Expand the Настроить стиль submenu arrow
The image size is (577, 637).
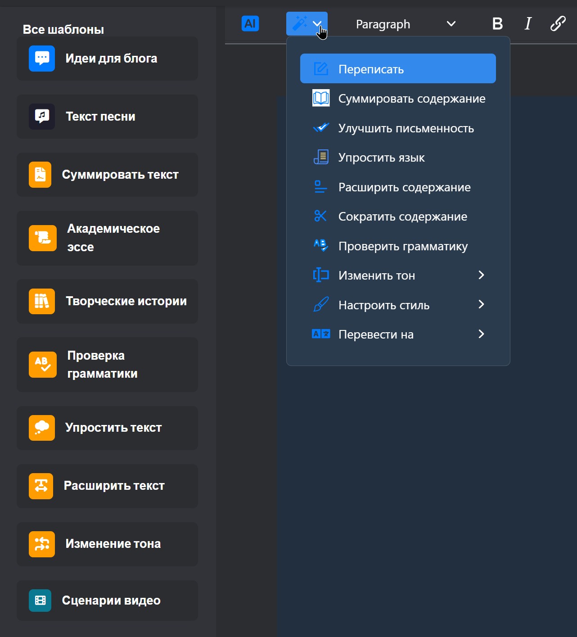(x=481, y=304)
